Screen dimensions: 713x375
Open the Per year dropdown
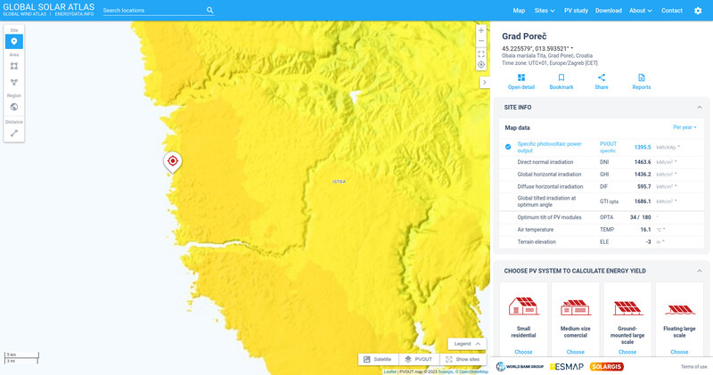point(684,127)
